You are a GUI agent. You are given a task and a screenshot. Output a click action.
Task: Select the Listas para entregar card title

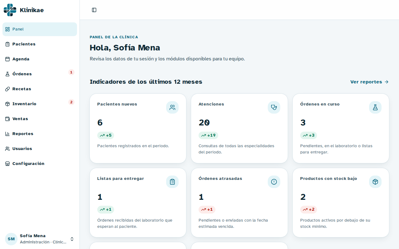[121, 179]
